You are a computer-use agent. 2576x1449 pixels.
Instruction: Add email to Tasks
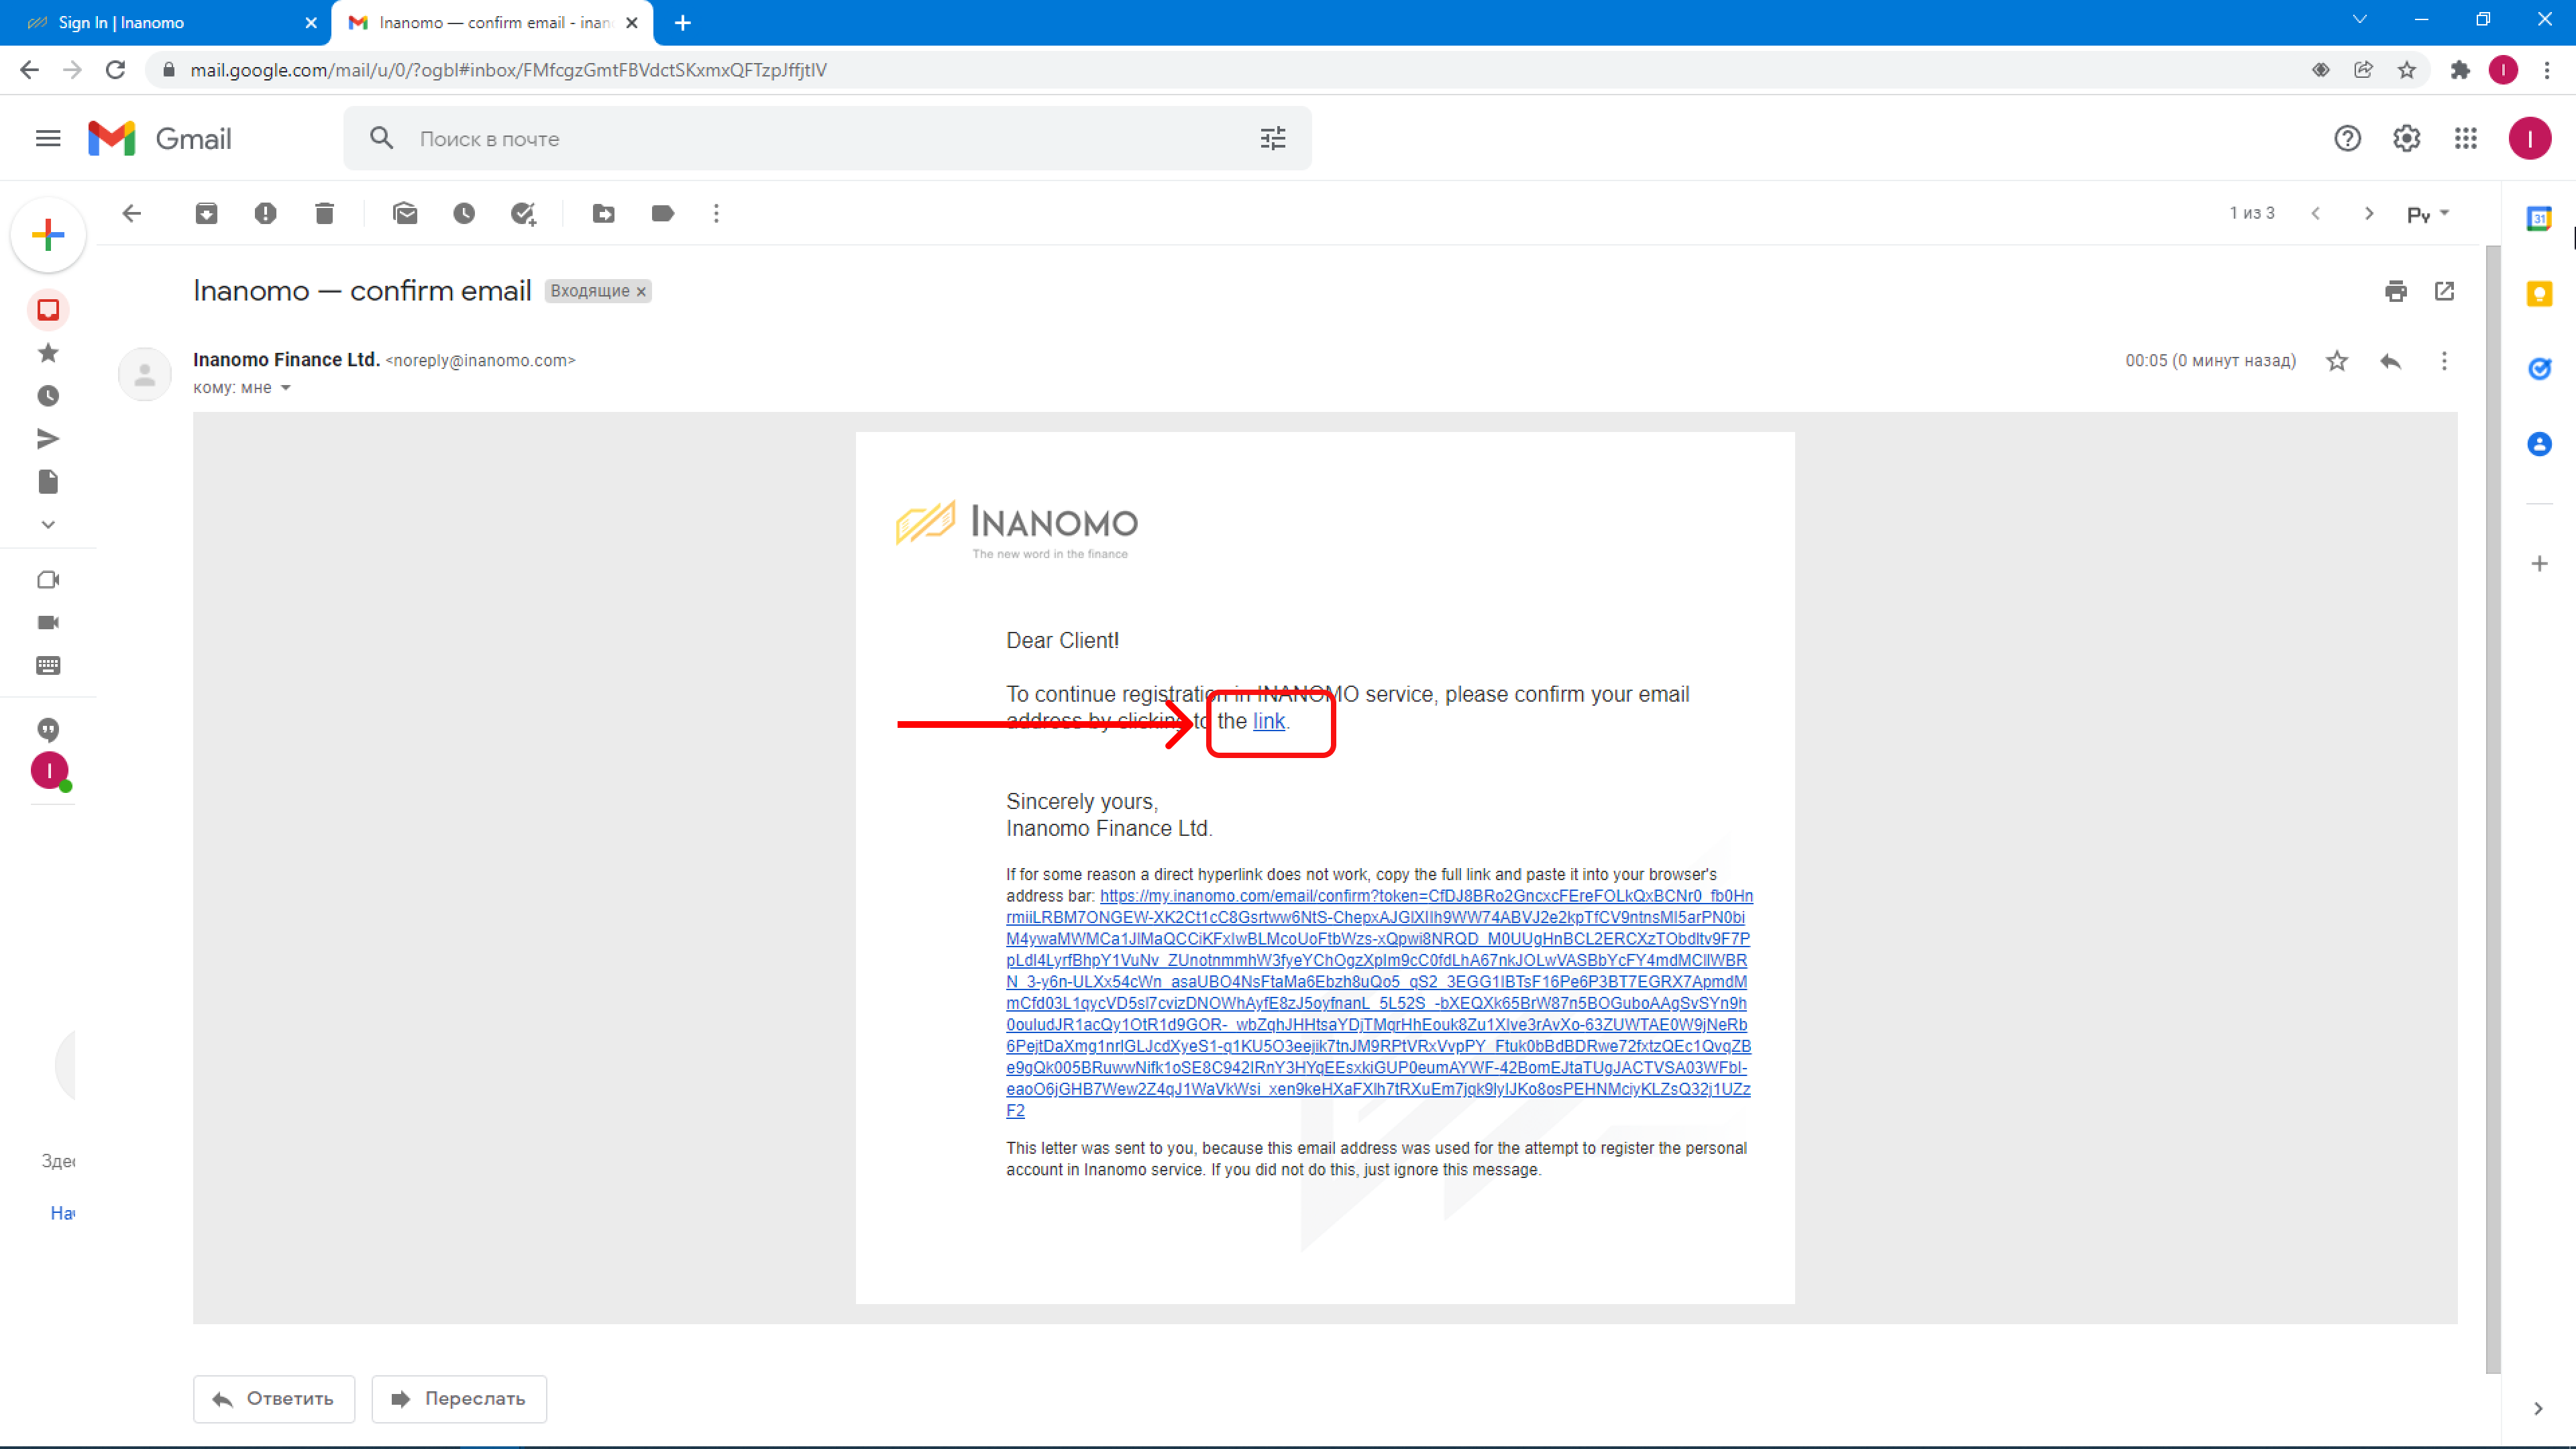[x=523, y=213]
